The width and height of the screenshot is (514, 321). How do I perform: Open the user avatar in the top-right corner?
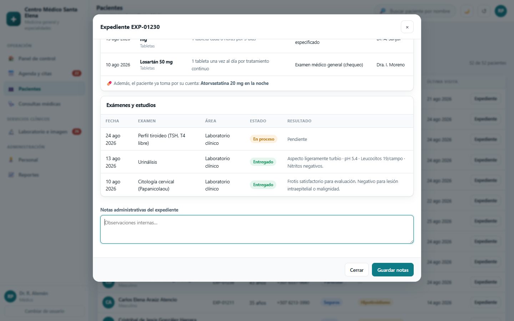pyautogui.click(x=501, y=11)
